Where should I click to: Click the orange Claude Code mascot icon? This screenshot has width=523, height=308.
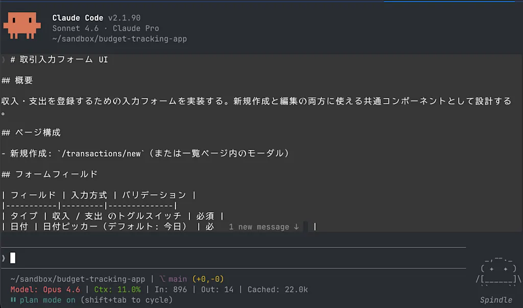[x=22, y=25]
